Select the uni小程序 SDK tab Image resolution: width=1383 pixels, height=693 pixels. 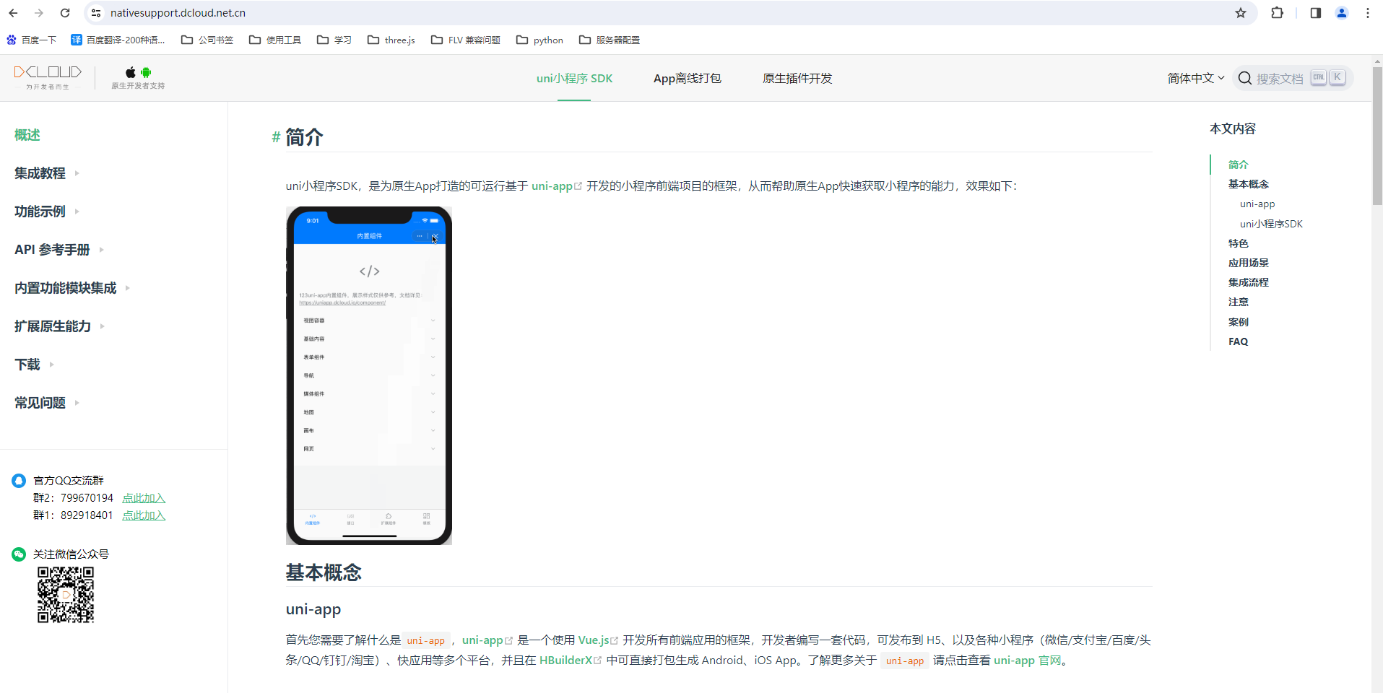pos(574,78)
